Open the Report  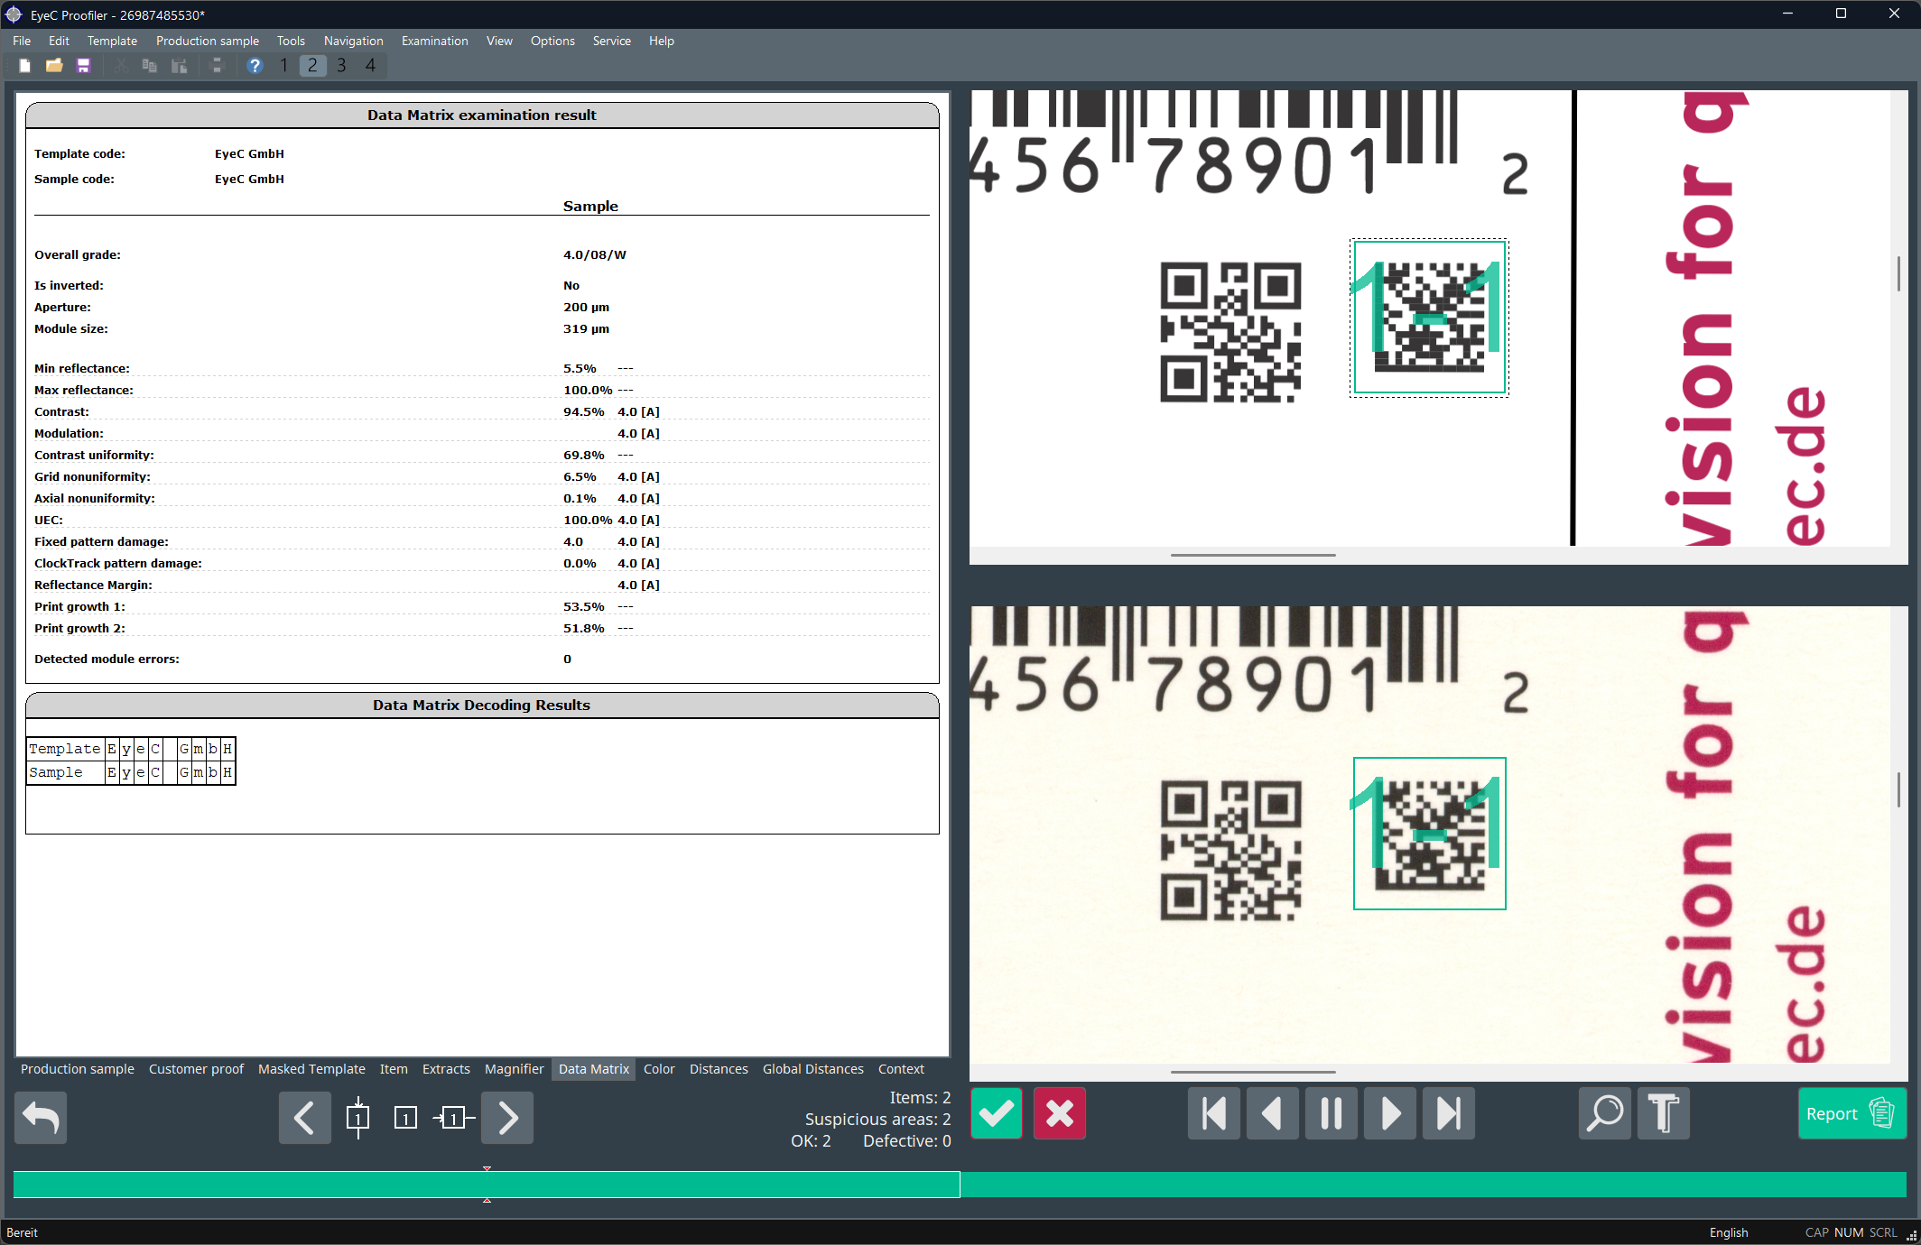point(1852,1114)
